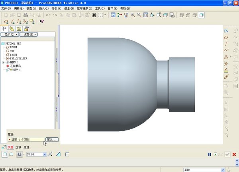
Task: Click the depth value field 25.03
Action: pyautogui.click(x=34, y=154)
